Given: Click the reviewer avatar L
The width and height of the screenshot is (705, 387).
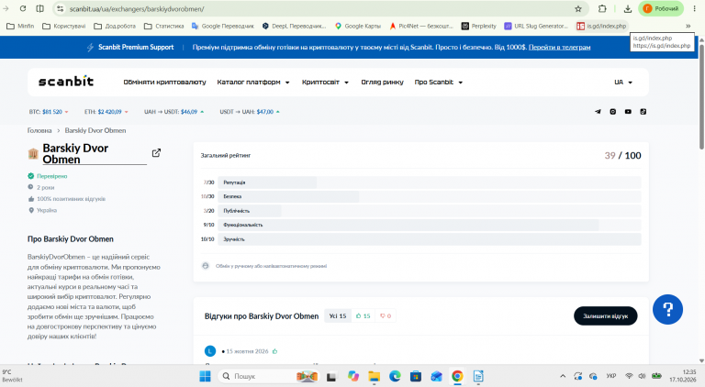Looking at the screenshot, I should tap(210, 351).
